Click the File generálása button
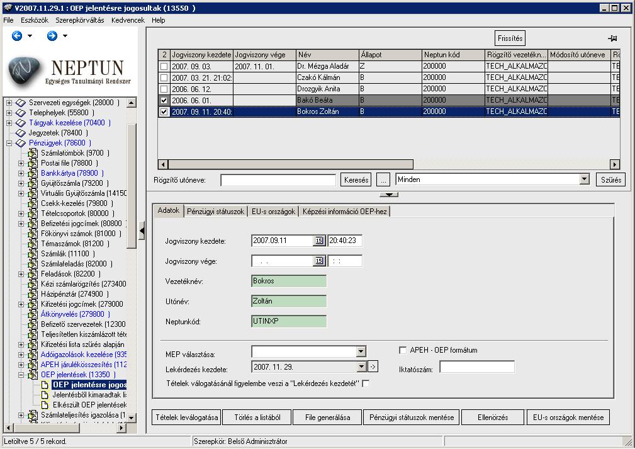This screenshot has height=449, width=635. [328, 418]
